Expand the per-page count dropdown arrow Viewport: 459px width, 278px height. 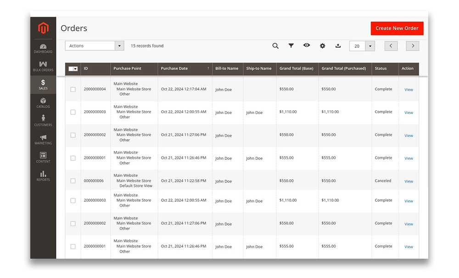370,46
